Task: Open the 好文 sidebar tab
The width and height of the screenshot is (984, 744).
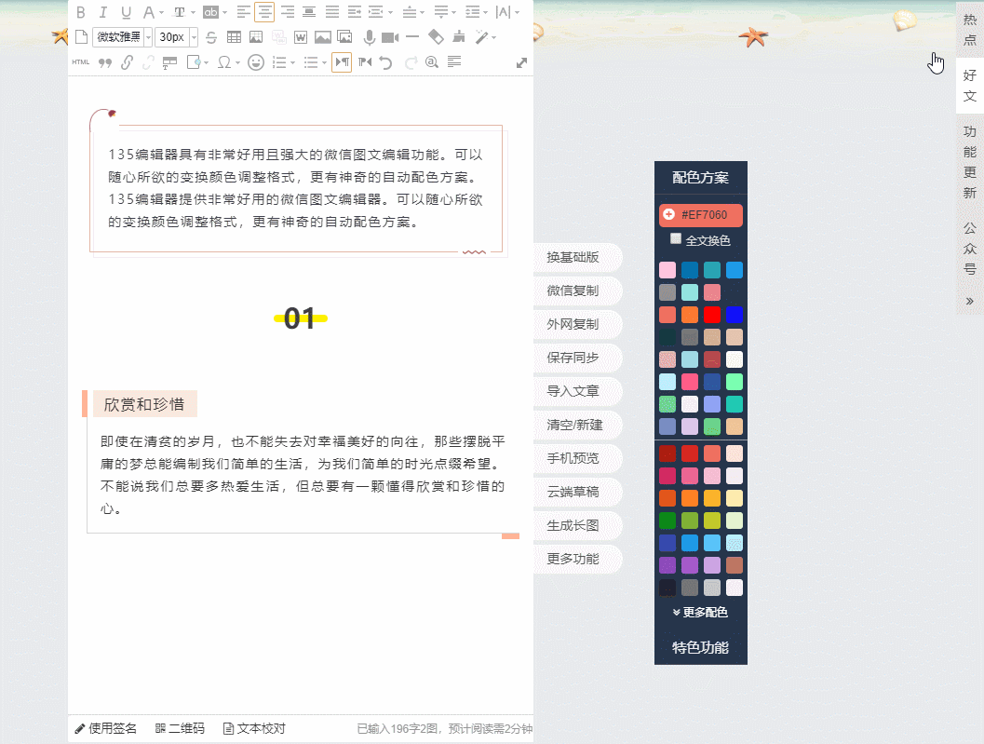Action: point(970,86)
